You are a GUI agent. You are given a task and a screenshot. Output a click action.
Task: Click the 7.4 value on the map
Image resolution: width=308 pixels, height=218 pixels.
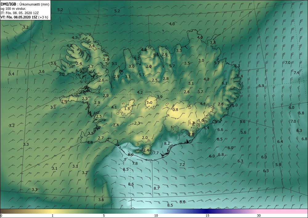[296, 73]
